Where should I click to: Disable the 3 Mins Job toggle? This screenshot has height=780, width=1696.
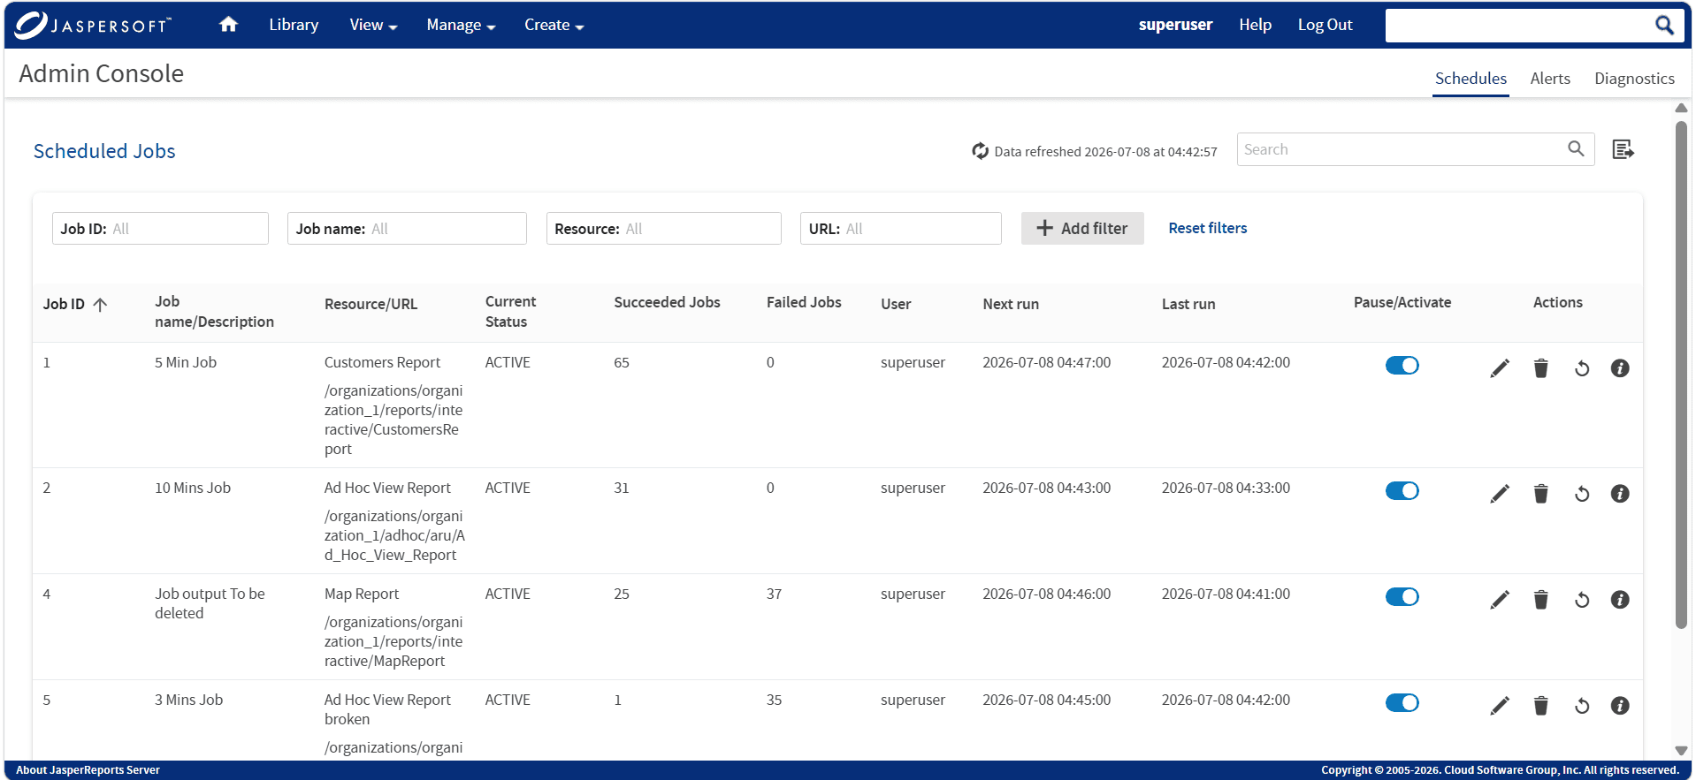coord(1402,703)
